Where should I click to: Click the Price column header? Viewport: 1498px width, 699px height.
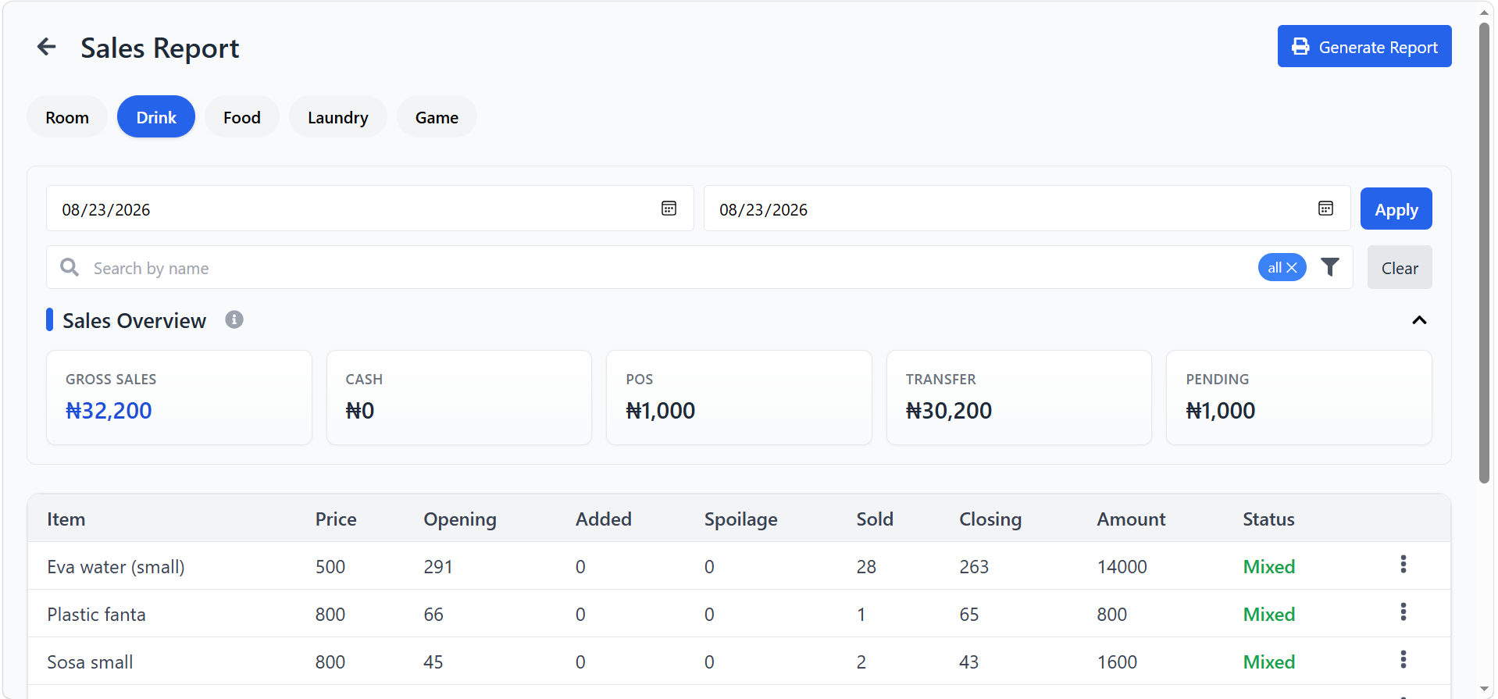336,519
